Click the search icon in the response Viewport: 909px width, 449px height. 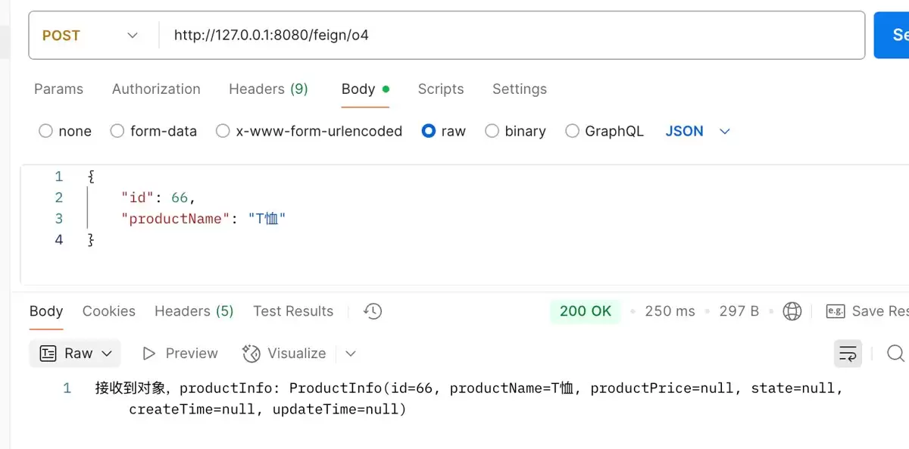(895, 354)
